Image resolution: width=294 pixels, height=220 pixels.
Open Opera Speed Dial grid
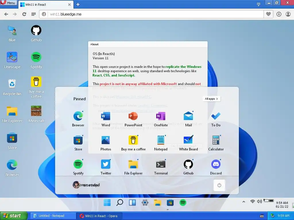[x=34, y=14]
